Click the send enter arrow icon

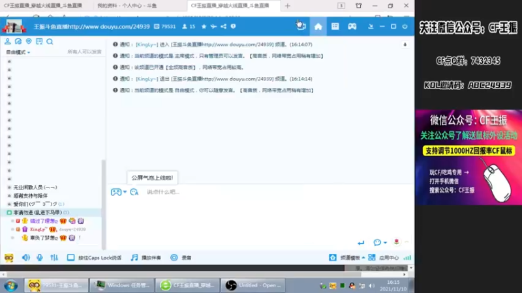(x=361, y=243)
